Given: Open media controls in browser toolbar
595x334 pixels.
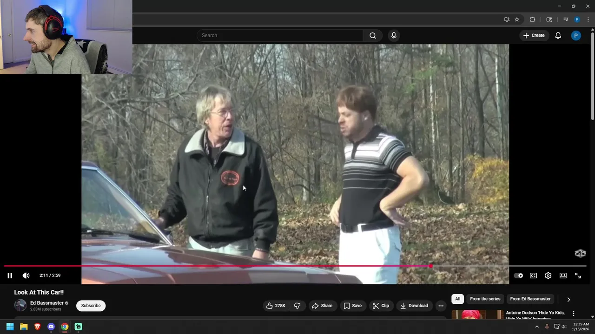Looking at the screenshot, I should [566, 19].
